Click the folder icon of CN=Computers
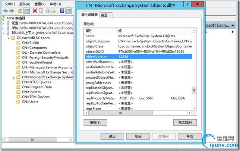The height and width of the screenshot is (151, 240). point(18,48)
